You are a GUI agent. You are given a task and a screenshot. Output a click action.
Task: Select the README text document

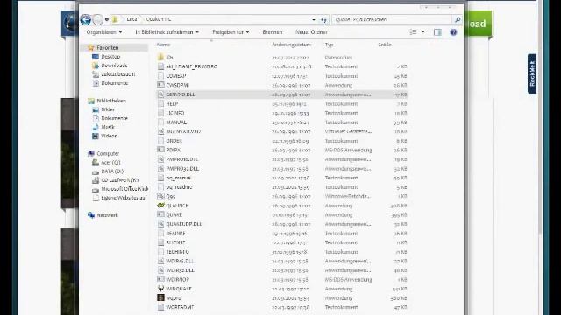pos(175,234)
